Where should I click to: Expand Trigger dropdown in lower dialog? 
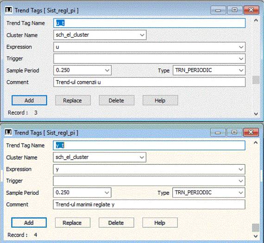point(241,181)
